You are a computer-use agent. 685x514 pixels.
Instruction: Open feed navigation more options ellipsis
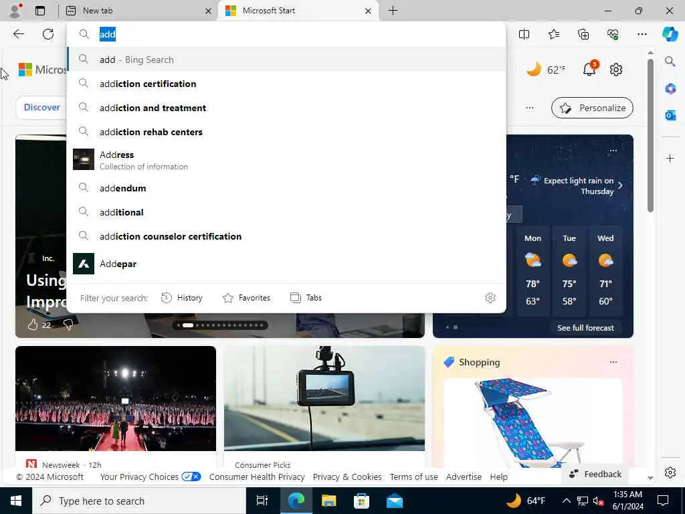(530, 108)
